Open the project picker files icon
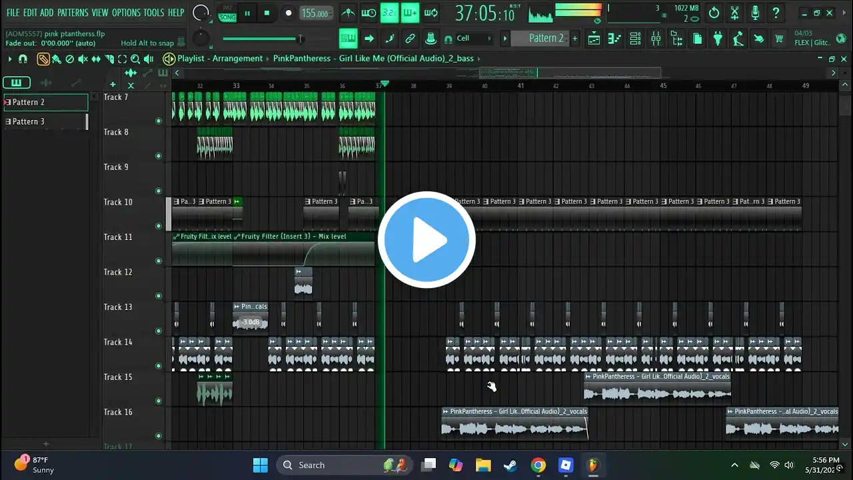 pyautogui.click(x=697, y=39)
